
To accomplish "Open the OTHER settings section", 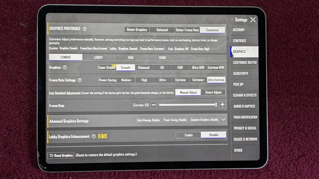I will tap(245, 150).
